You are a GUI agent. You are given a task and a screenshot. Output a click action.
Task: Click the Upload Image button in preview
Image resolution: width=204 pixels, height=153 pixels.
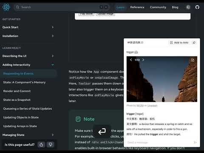click(105, 14)
